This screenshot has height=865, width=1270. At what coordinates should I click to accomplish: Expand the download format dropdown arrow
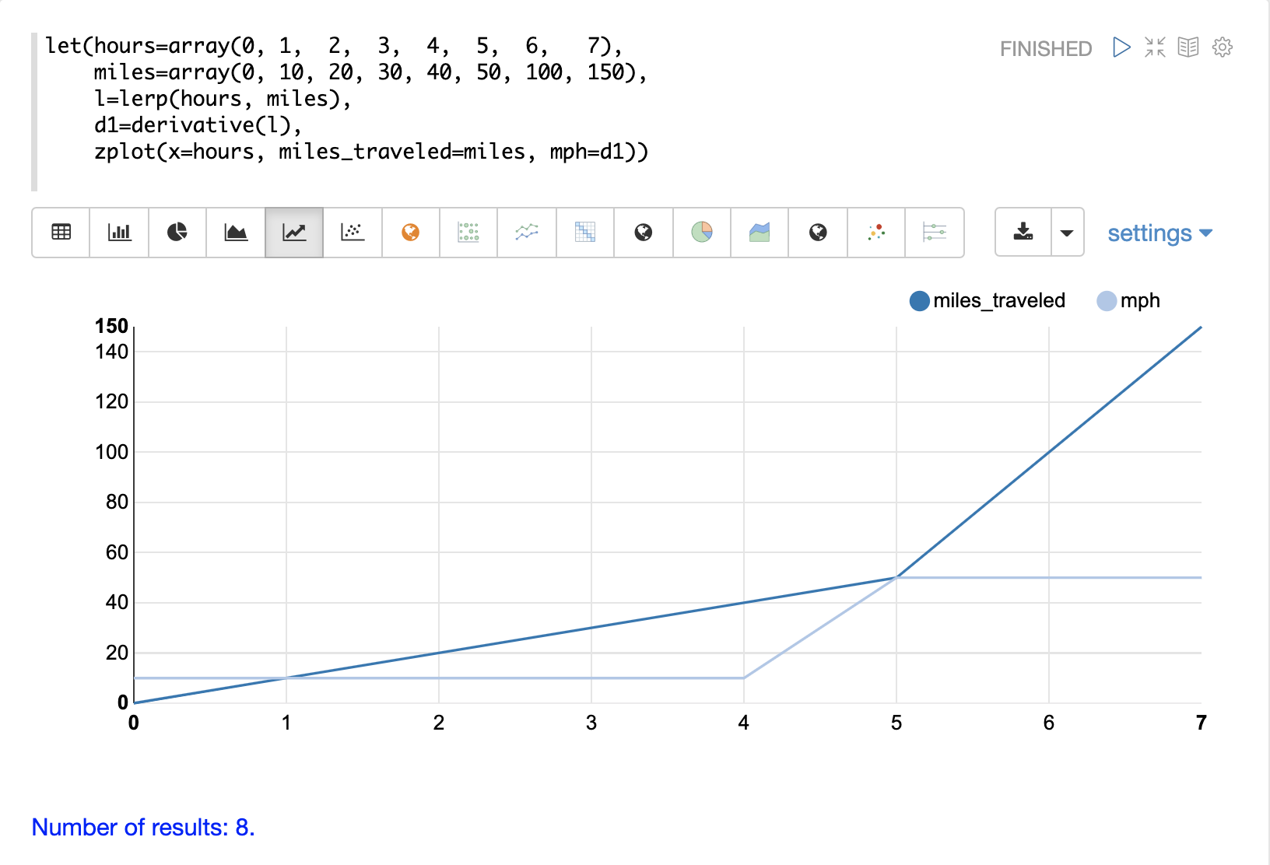[1067, 232]
